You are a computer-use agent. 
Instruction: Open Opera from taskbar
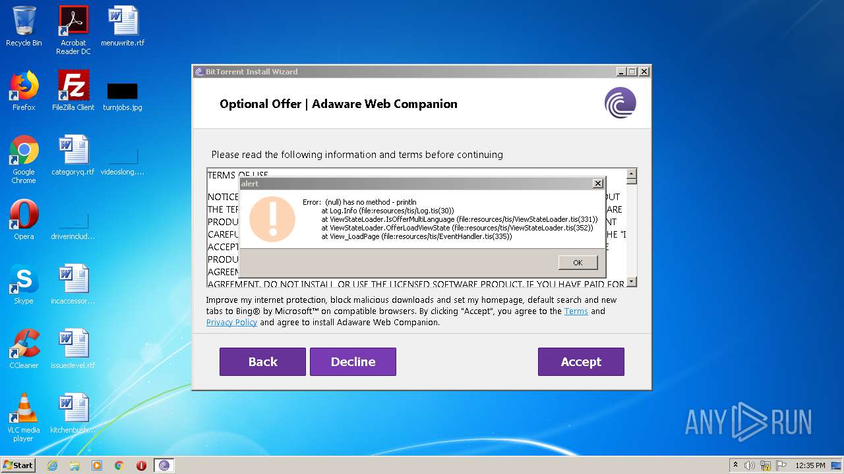pos(141,465)
